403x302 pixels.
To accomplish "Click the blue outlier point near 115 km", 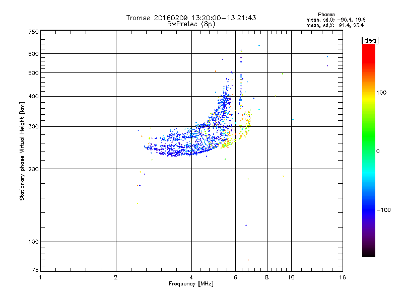I will click(x=246, y=225).
